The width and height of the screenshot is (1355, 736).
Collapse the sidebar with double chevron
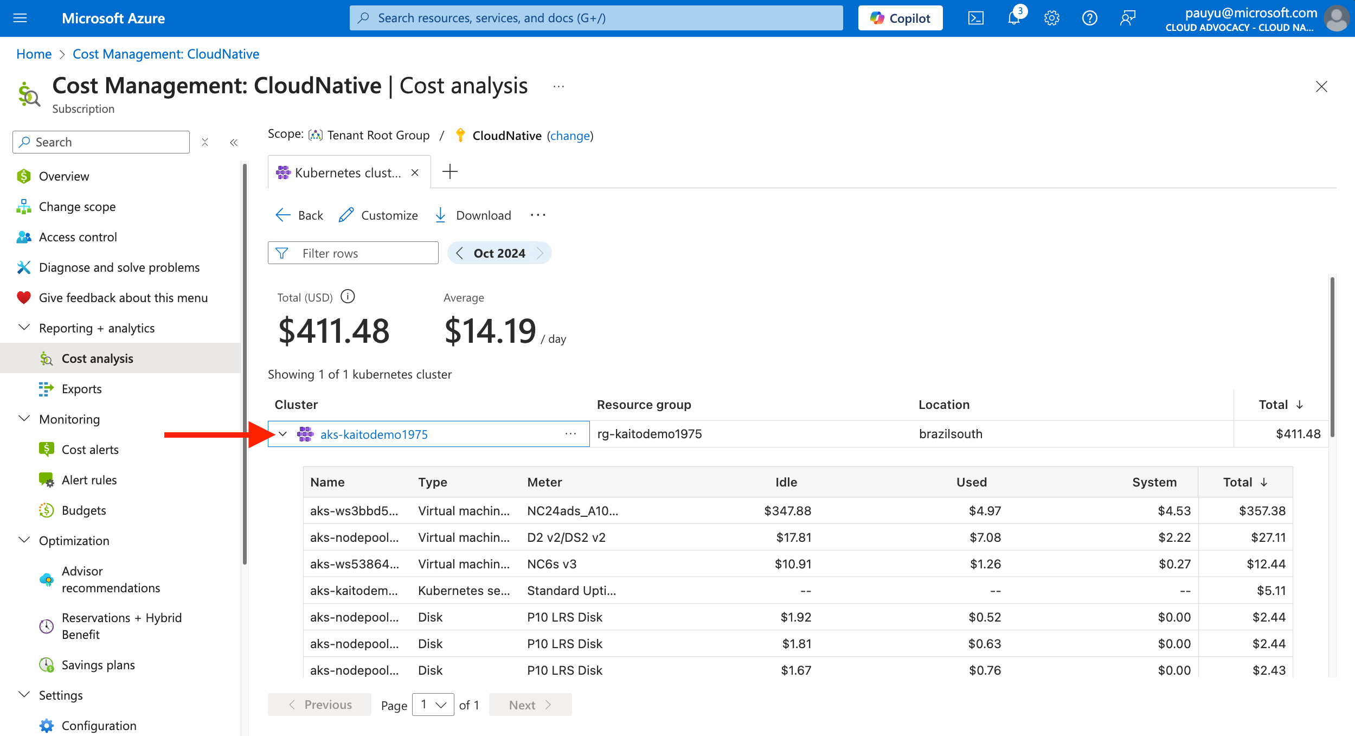click(234, 142)
